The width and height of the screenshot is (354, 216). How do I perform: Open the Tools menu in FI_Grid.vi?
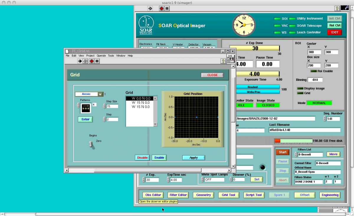click(x=111, y=56)
